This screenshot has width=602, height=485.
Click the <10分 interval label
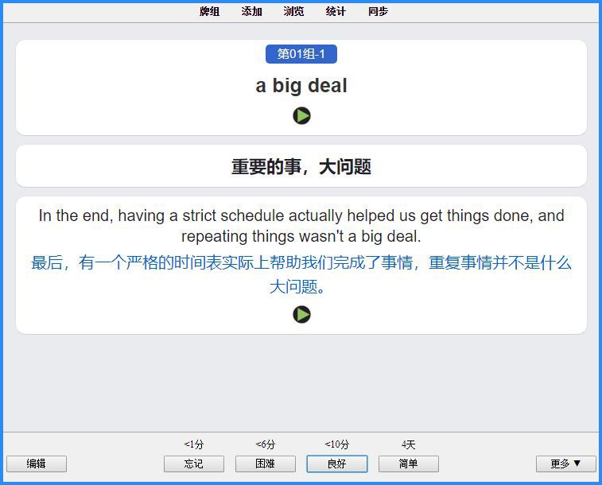point(337,444)
